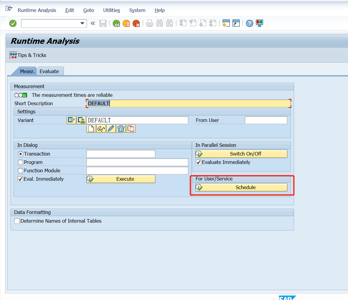Screen dimensions: 348x300
Task: Open the command field dropdown
Action: 81,23
